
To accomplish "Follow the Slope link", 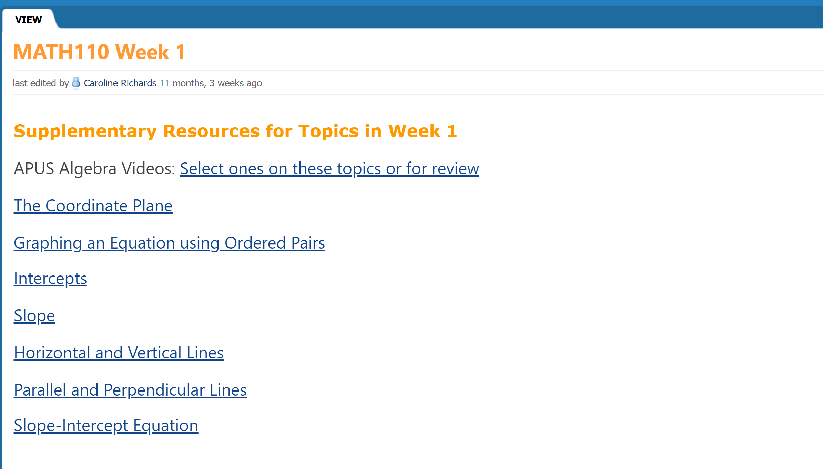I will click(34, 316).
